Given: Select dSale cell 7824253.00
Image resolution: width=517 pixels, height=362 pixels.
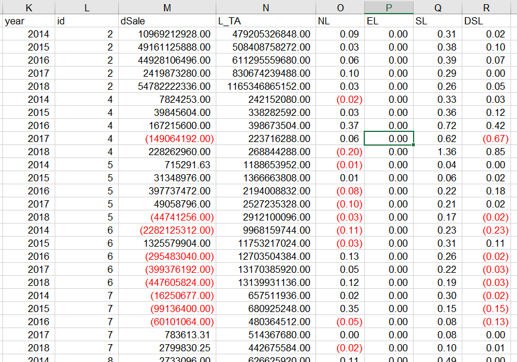Looking at the screenshot, I should click(x=167, y=99).
